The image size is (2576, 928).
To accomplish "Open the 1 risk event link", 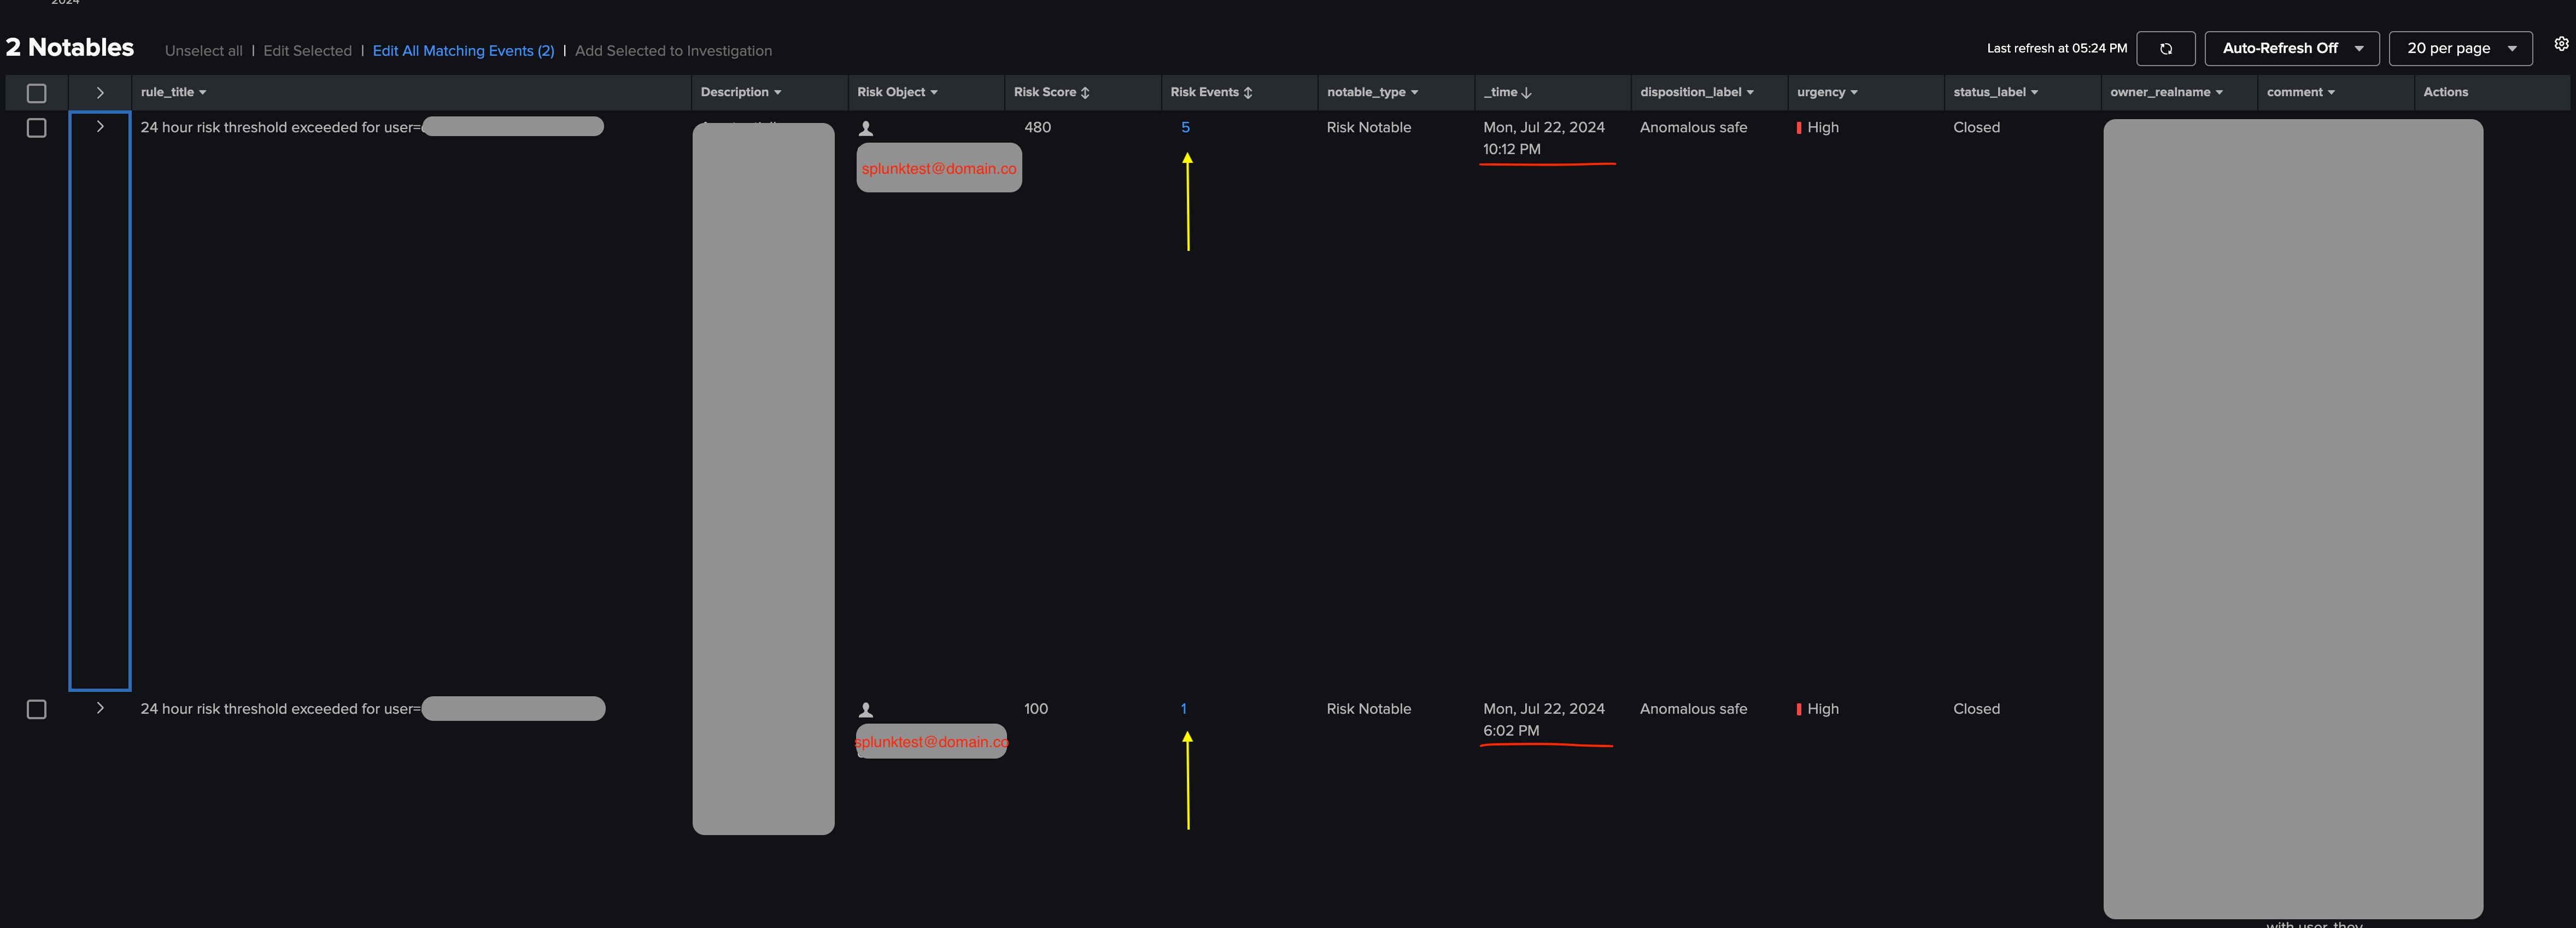I will tap(1183, 708).
